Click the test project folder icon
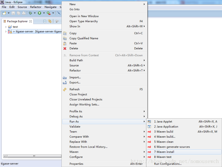 (x=10, y=27)
